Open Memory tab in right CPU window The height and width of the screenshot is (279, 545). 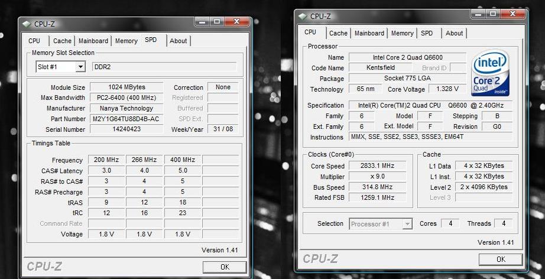[402, 33]
